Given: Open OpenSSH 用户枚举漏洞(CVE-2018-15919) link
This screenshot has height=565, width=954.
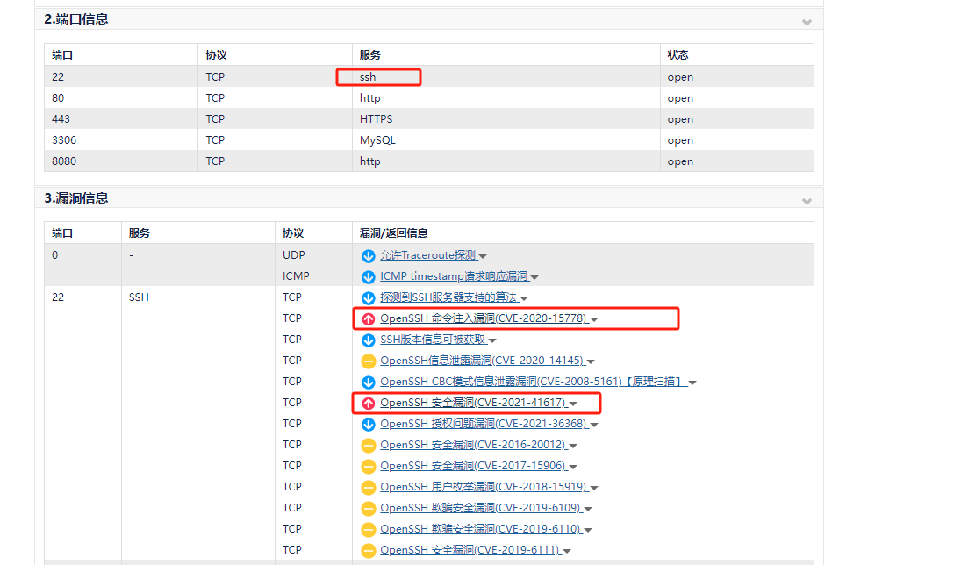Looking at the screenshot, I should [x=484, y=487].
